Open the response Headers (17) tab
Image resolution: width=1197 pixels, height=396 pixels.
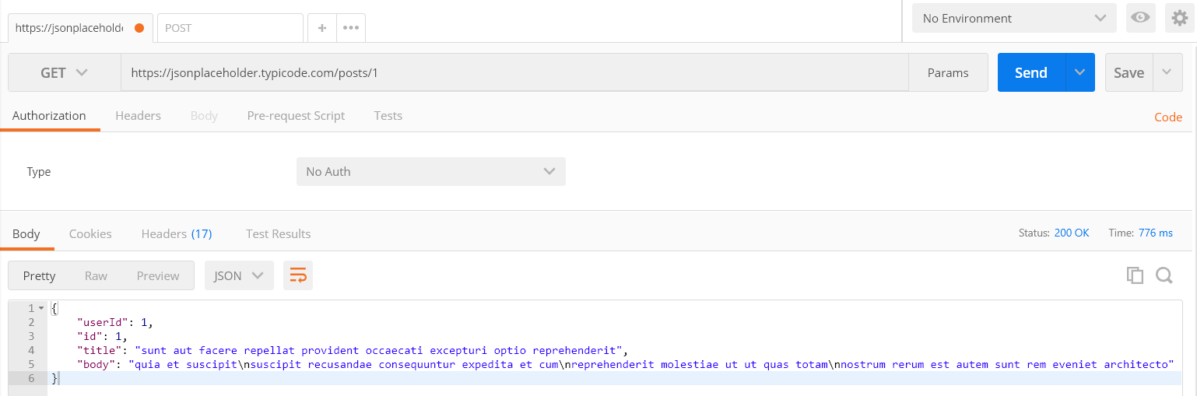177,233
